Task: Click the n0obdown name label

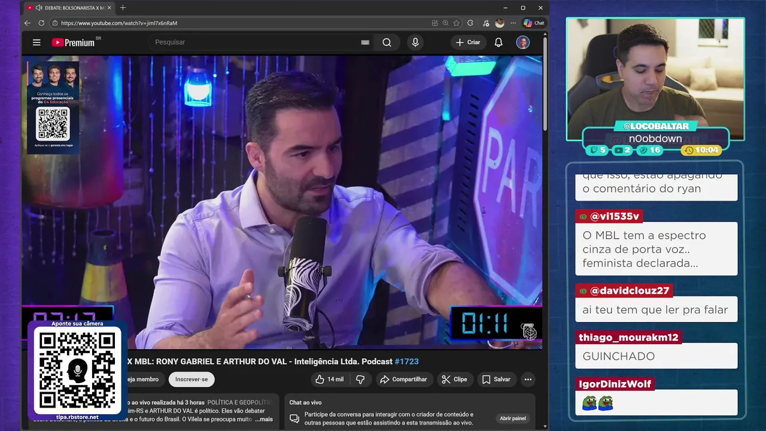Action: coord(655,139)
